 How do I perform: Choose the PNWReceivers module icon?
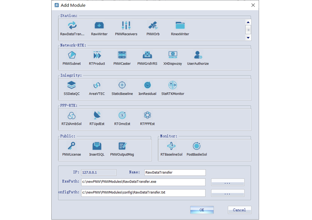tap(126, 26)
